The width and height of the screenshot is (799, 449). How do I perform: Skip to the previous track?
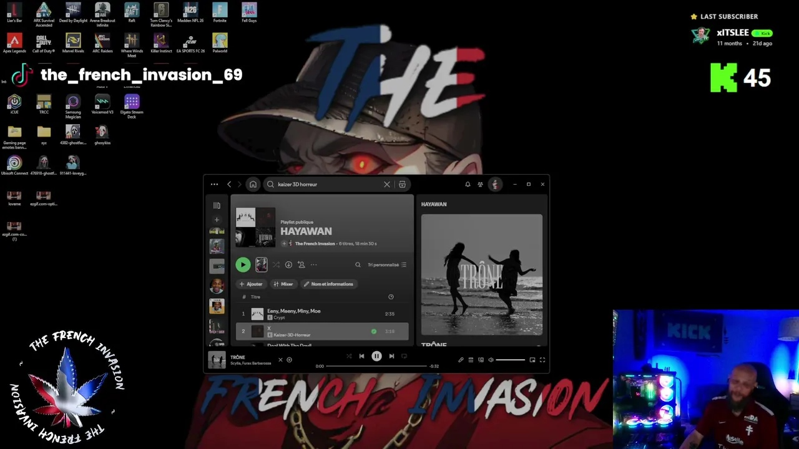click(x=361, y=356)
